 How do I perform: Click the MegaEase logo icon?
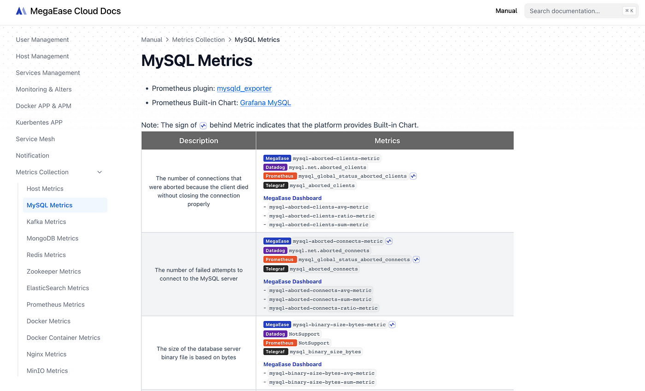21,11
